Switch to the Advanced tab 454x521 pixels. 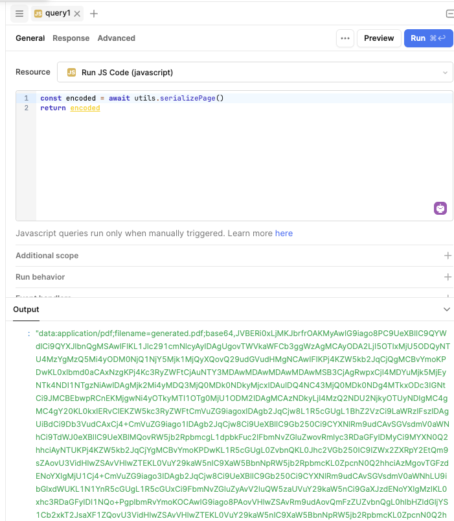tap(116, 38)
